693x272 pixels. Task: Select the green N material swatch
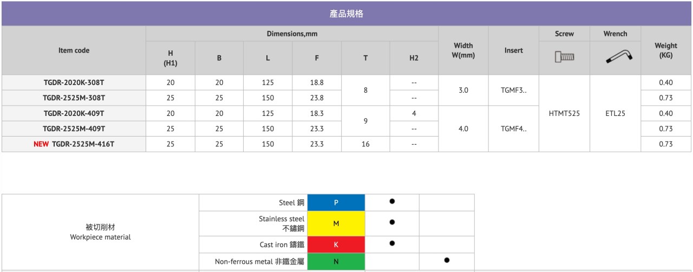pyautogui.click(x=336, y=261)
